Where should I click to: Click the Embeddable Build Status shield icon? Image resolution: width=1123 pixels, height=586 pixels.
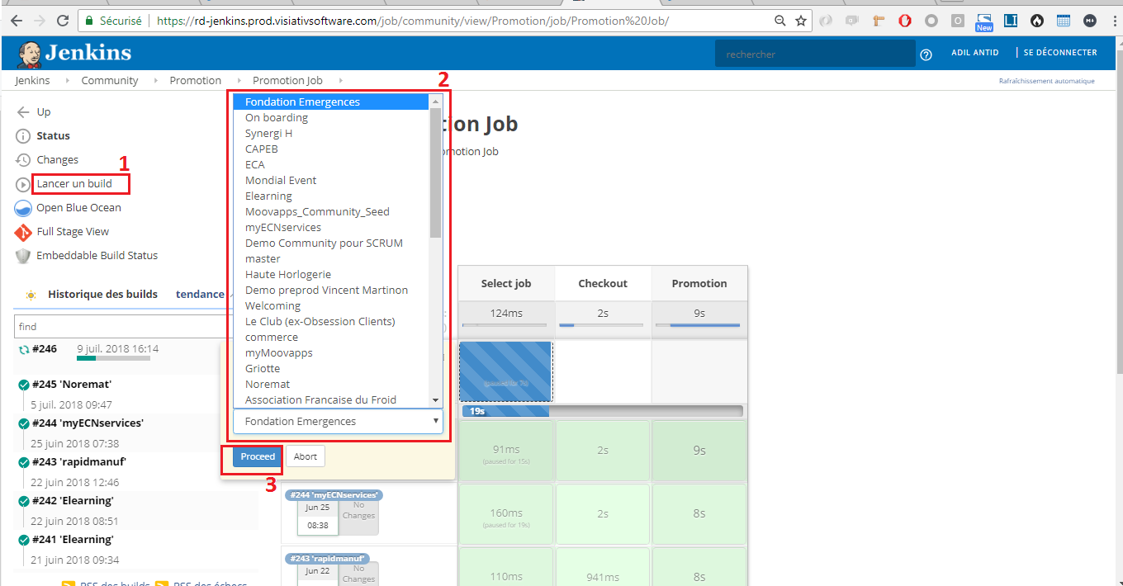click(23, 256)
